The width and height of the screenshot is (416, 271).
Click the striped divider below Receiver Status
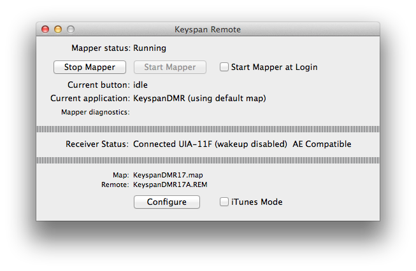coord(208,160)
